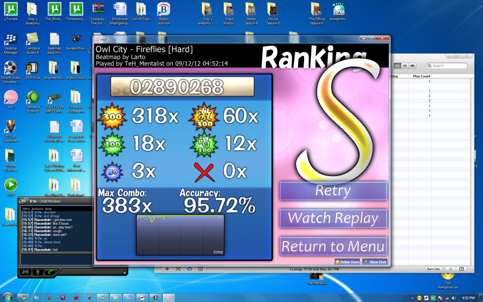
Task: Open the Camtasia Studio 6 shortcut
Action: pos(33,44)
